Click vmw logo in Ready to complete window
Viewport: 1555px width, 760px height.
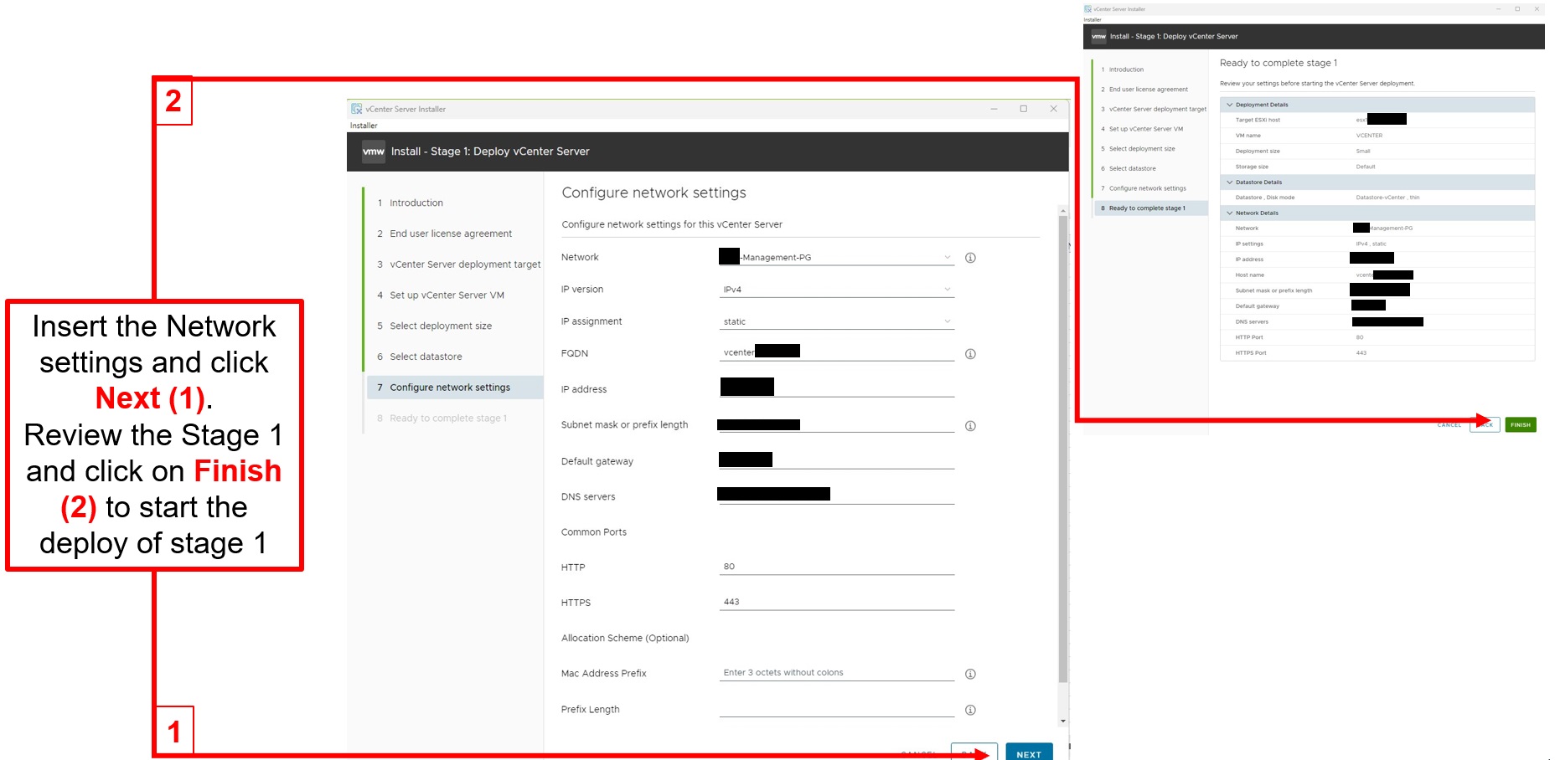tap(1098, 37)
